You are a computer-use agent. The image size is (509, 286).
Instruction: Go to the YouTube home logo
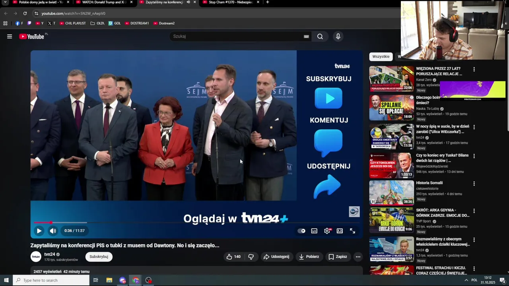point(31,37)
